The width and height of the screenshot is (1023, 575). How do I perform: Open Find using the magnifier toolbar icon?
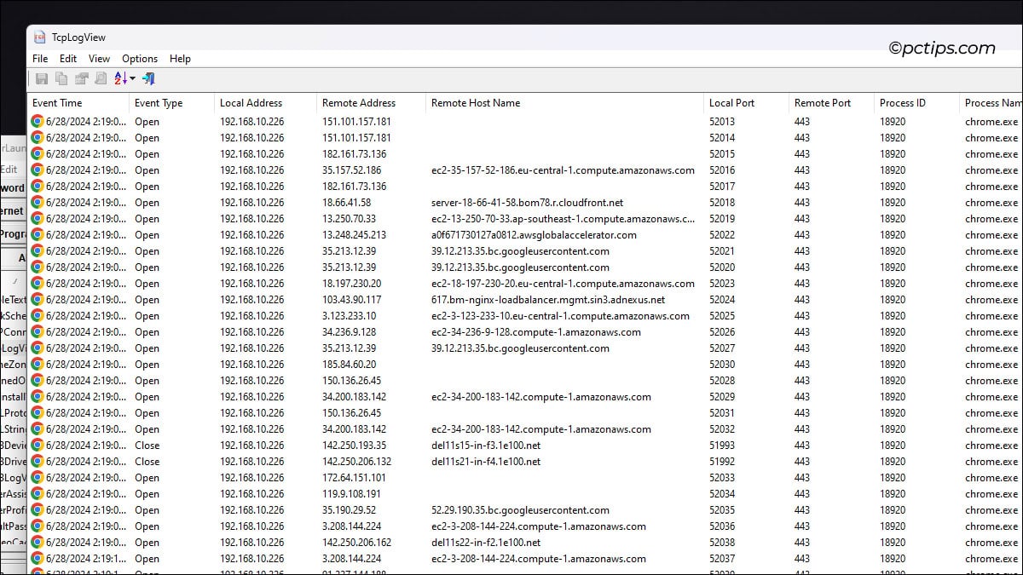click(x=101, y=78)
